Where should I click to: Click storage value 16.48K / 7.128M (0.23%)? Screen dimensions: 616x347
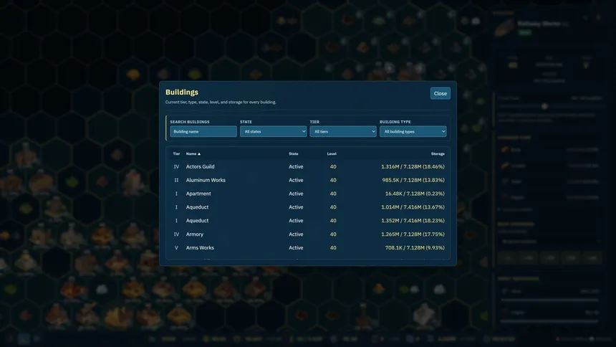click(x=415, y=194)
